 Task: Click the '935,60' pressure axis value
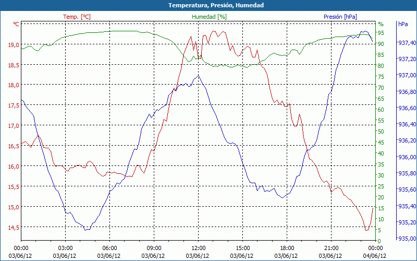tap(406, 189)
